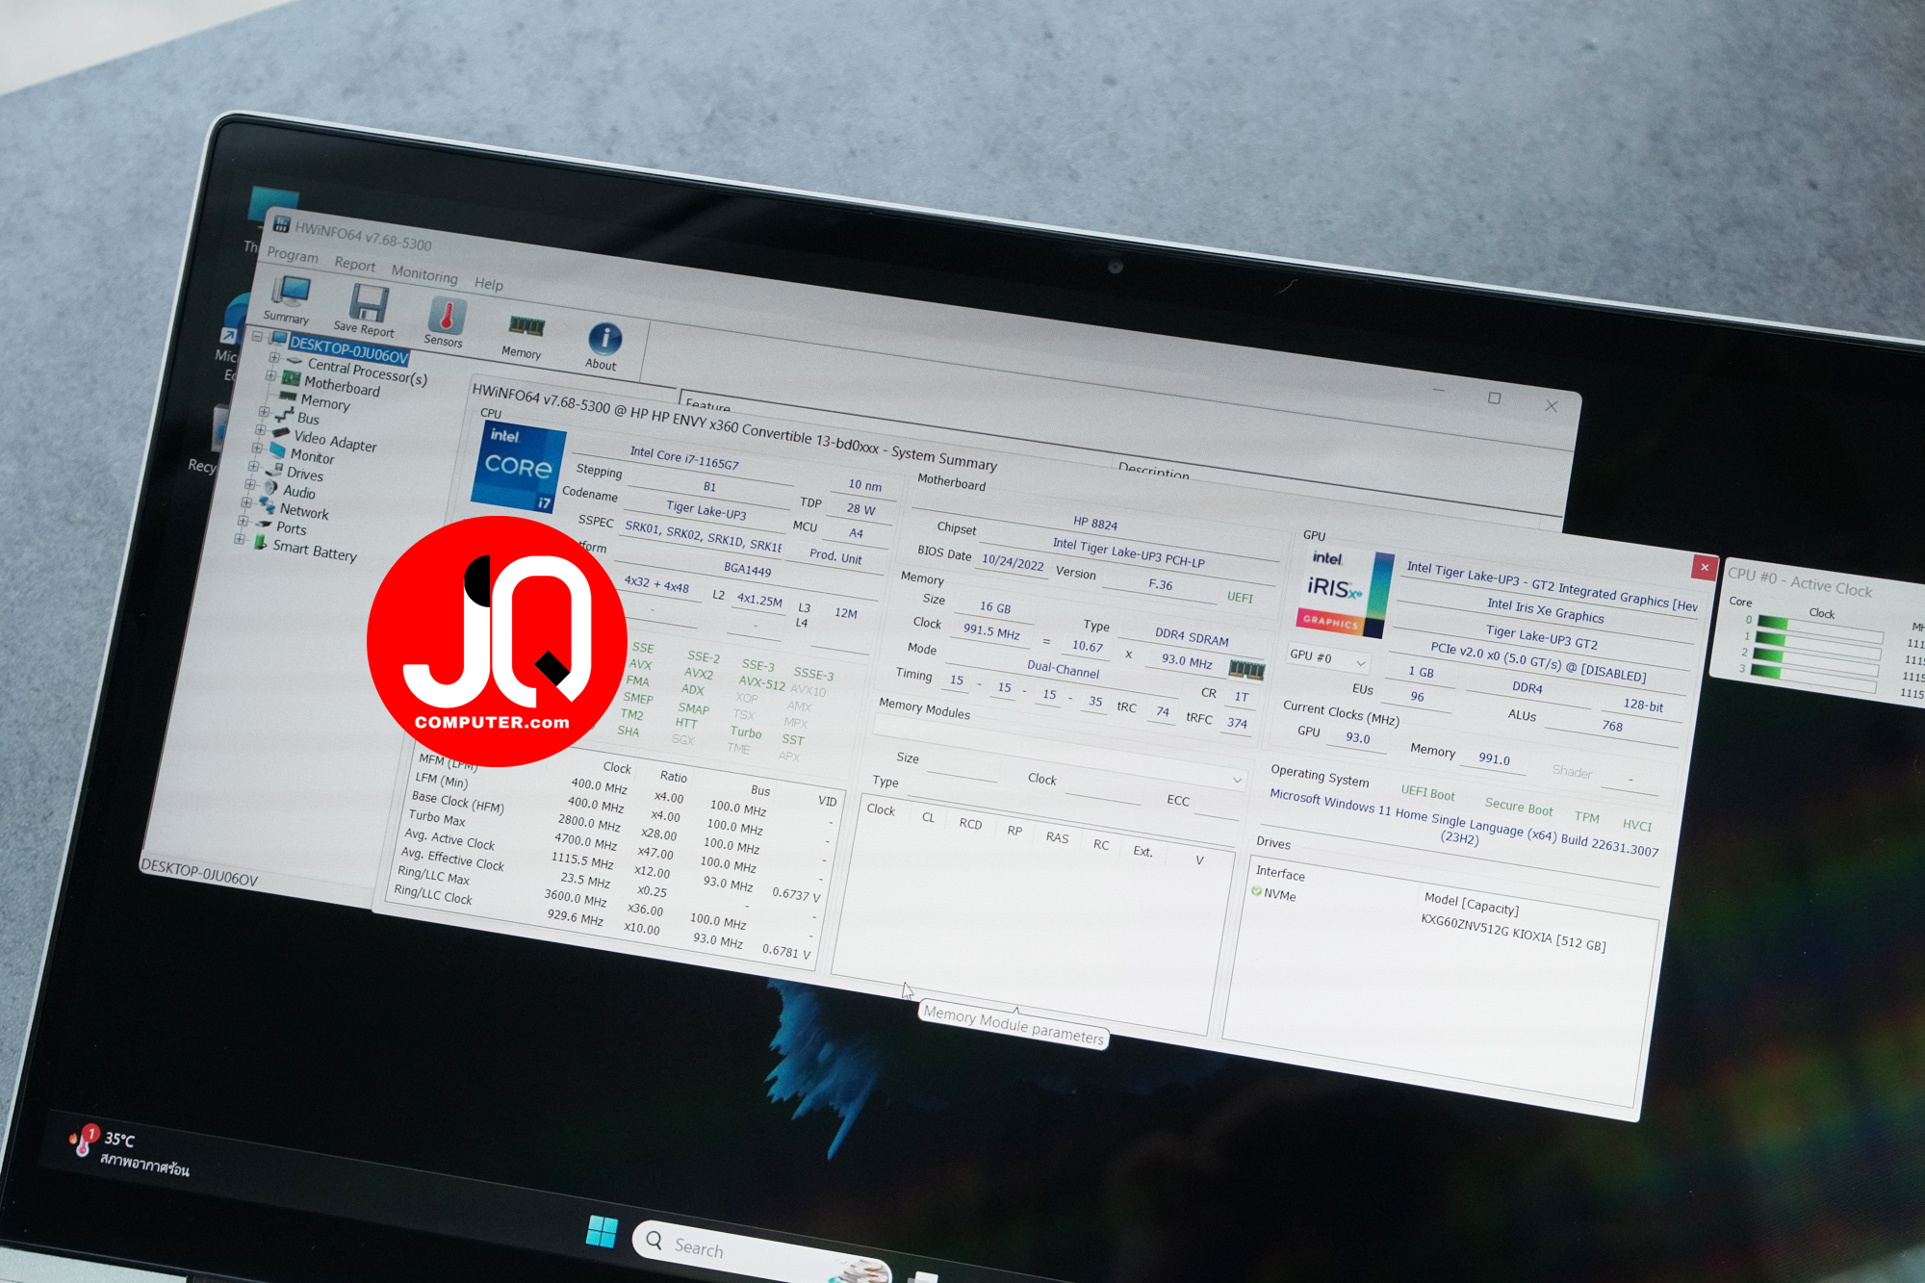Screen dimensions: 1925x1283
Task: Click the green NVMe drive status icon
Action: [1256, 891]
